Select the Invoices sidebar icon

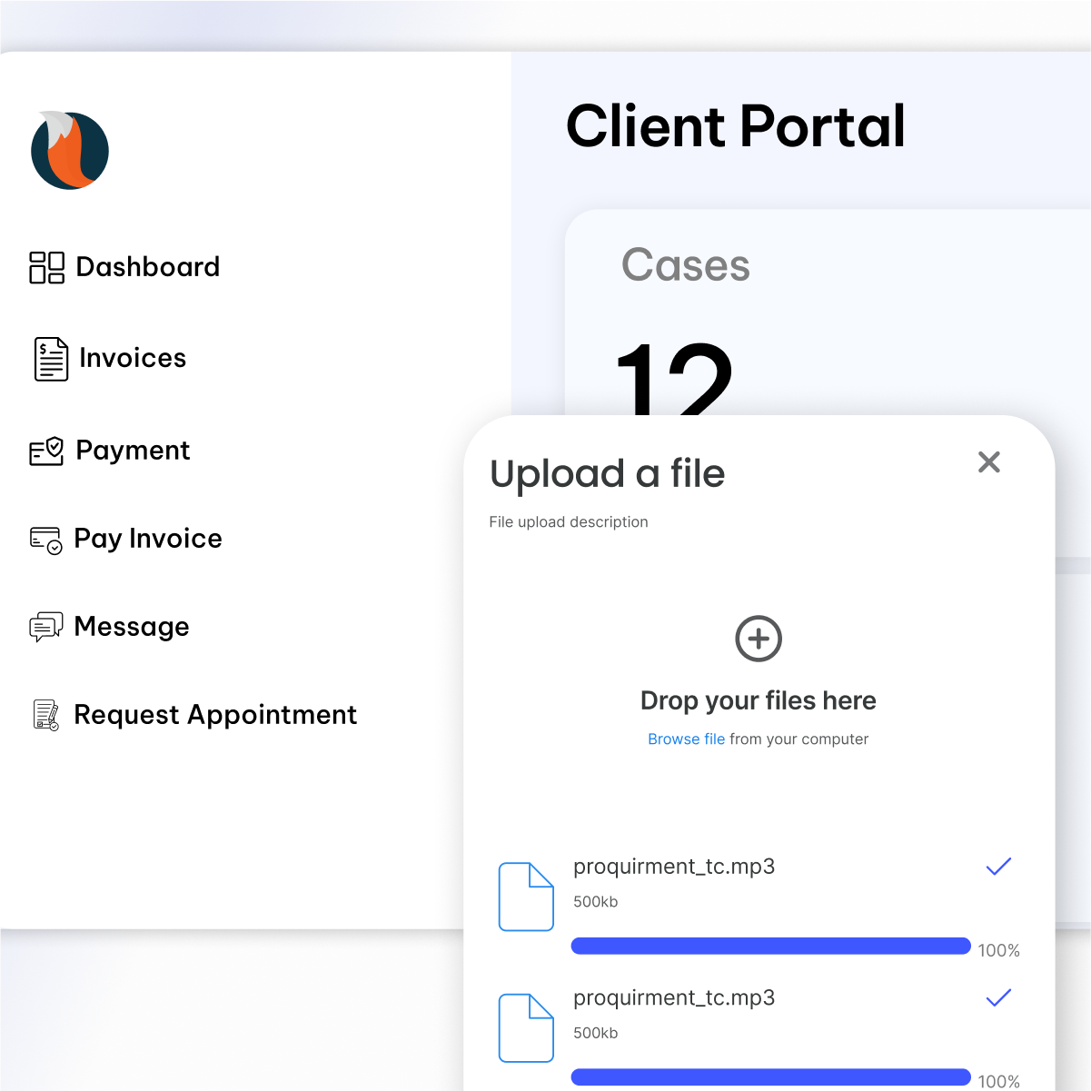click(51, 358)
